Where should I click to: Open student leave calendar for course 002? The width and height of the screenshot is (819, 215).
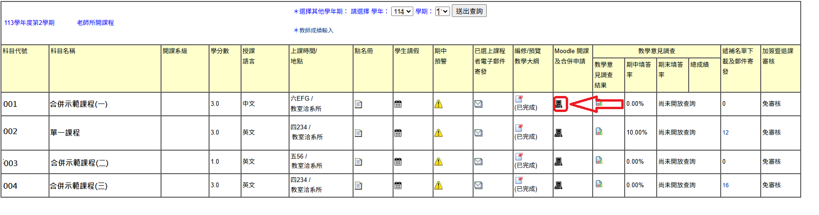coord(398,133)
